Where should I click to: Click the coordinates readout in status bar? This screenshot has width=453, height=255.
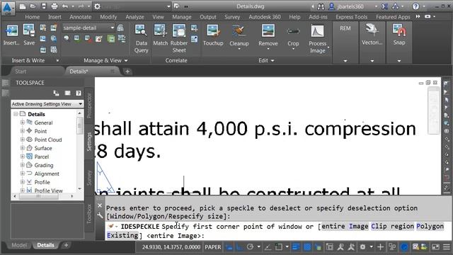tap(171, 247)
